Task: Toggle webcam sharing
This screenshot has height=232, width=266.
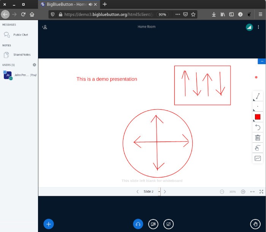Action: (153, 224)
